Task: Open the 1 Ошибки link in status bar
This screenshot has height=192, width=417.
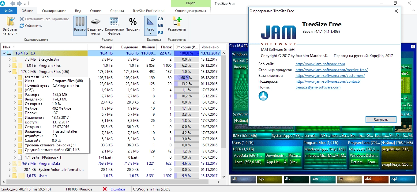Action: point(116,189)
